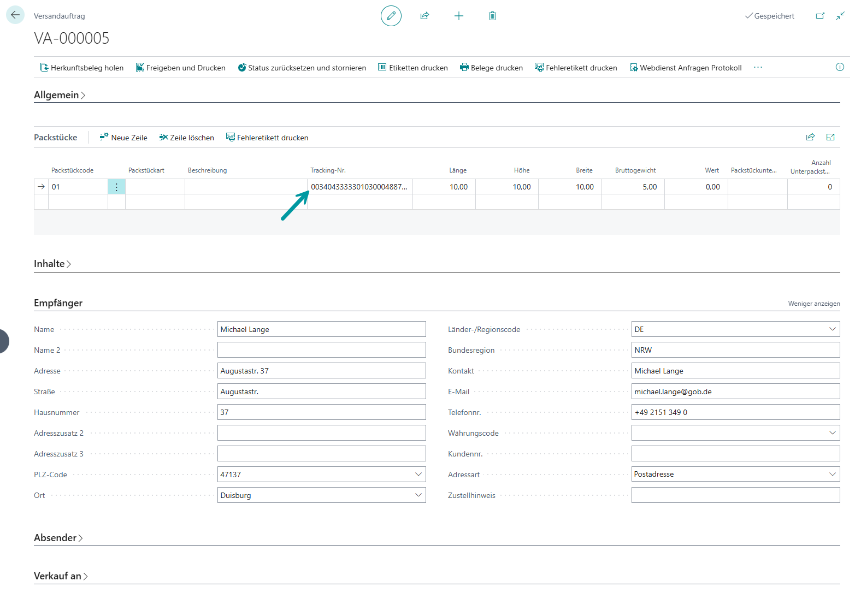Viewport: 861px width, 593px height.
Task: Click Neue Zeile in Packstücke
Action: coord(123,138)
